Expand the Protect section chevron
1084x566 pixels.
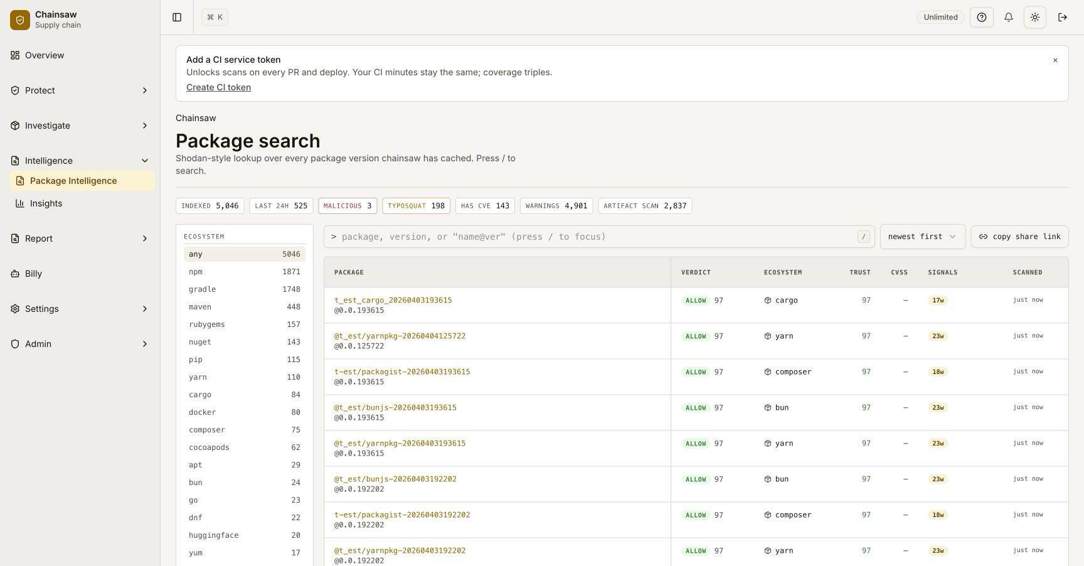point(145,90)
